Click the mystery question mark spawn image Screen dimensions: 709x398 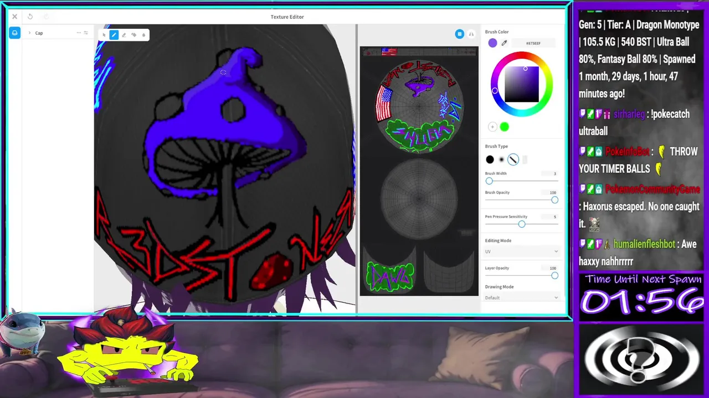[642, 359]
